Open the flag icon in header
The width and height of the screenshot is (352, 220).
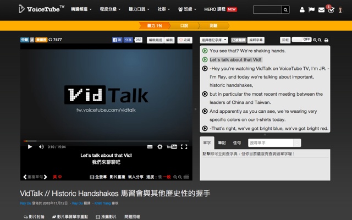(x=311, y=10)
